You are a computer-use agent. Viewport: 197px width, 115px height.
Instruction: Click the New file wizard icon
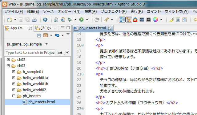[10, 20]
